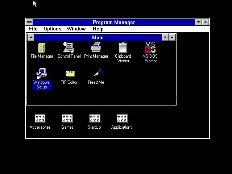Click the 'MS-DOS Prompt' label text
Image resolution: width=232 pixels, height=174 pixels.
[x=150, y=59]
